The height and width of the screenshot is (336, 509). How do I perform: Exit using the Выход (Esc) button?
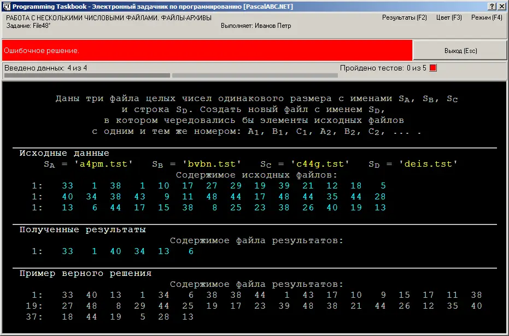click(x=460, y=51)
